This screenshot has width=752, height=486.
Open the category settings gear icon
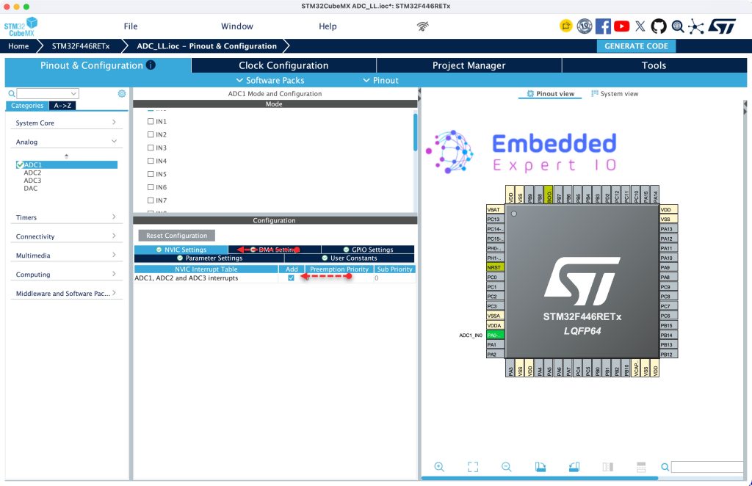(x=122, y=93)
